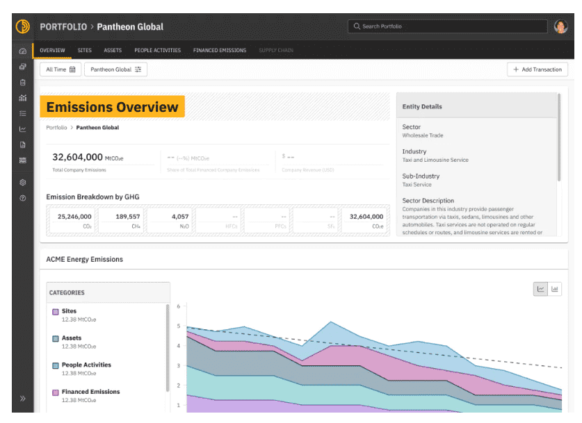The width and height of the screenshot is (582, 423).
Task: Click the Portfolio breadcrumb link
Action: click(x=56, y=128)
